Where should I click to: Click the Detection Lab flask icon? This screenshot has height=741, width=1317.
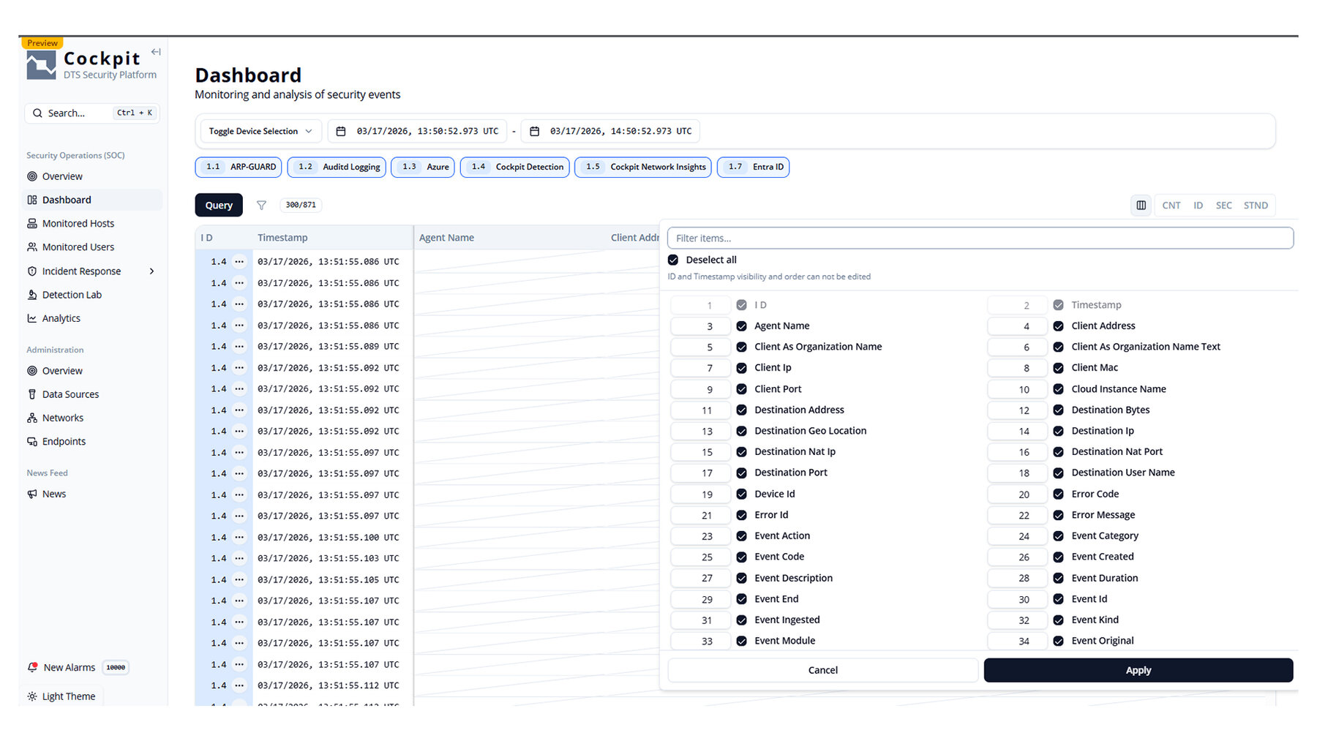coord(32,295)
